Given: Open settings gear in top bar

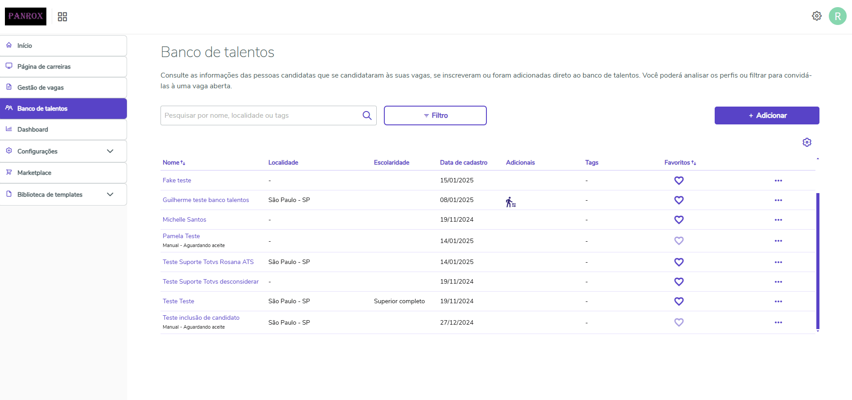Looking at the screenshot, I should click(x=816, y=16).
